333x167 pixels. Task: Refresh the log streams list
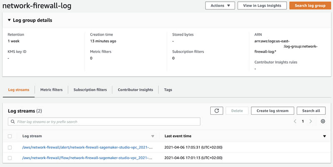(216, 111)
